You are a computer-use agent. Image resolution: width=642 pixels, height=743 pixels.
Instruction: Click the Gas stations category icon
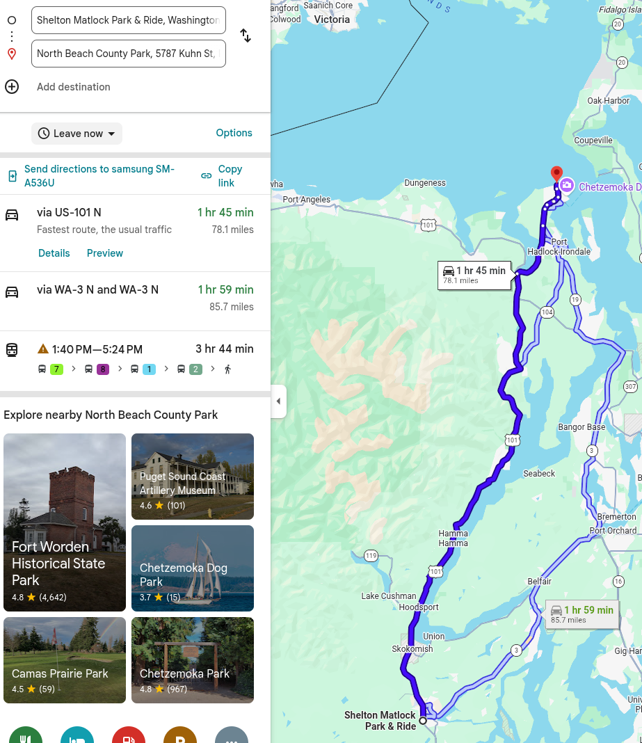(129, 737)
